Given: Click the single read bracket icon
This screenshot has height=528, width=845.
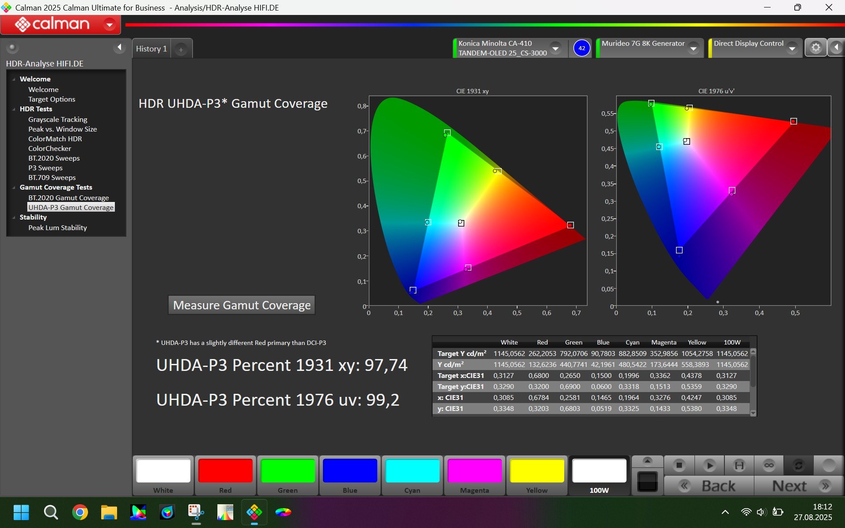Looking at the screenshot, I should coord(739,465).
